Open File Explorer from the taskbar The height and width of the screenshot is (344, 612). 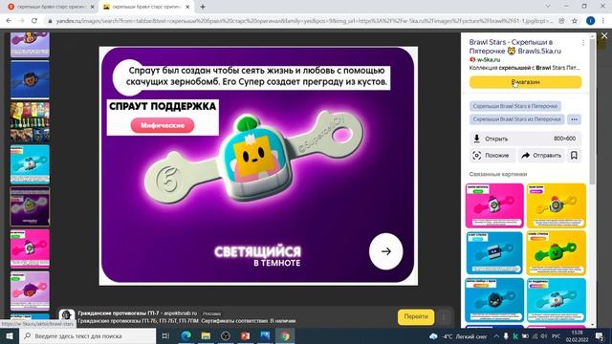tap(206, 335)
